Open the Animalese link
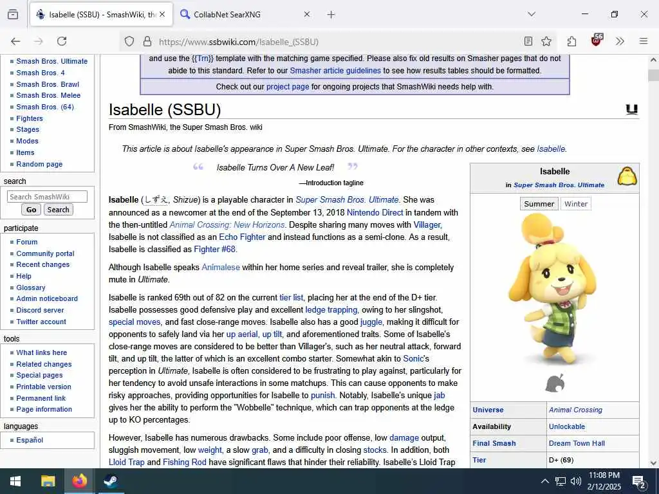The width and height of the screenshot is (659, 494). [x=221, y=267]
